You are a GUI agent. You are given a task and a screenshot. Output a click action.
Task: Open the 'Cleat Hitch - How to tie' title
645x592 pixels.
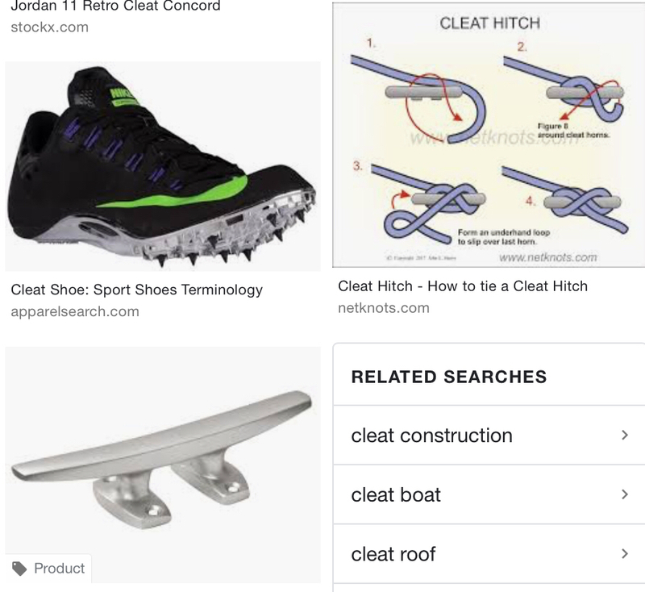pos(463,286)
